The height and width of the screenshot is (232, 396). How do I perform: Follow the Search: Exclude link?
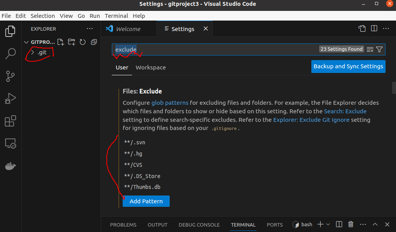tap(345, 111)
